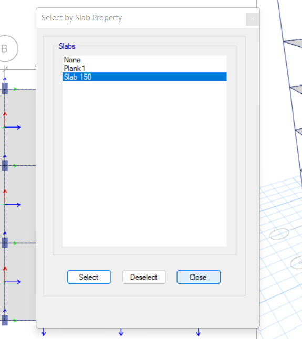Click the second blue column node from top
This screenshot has height=339, width=302.
point(5,166)
